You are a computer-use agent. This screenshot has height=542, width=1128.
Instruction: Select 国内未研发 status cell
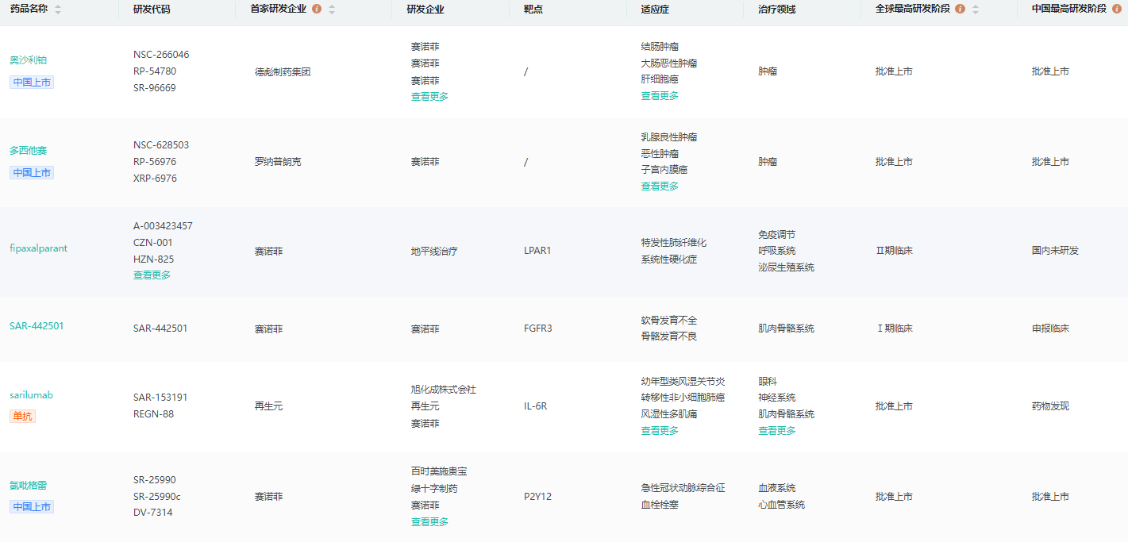pos(1055,251)
